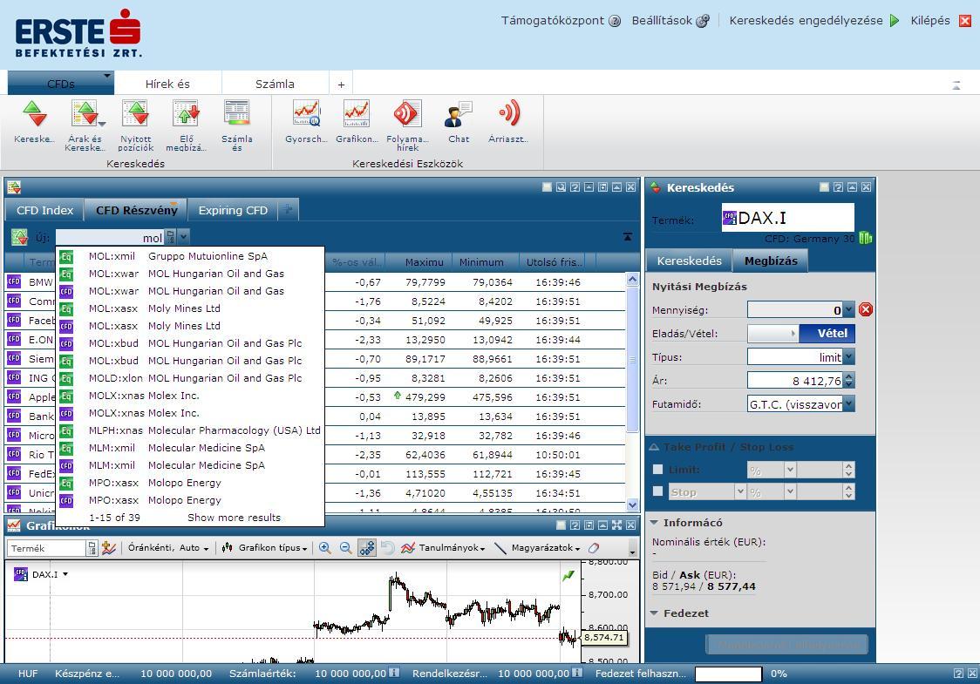Image resolution: width=980 pixels, height=684 pixels.
Task: Sort the watchlist by Maximu column
Action: [424, 262]
